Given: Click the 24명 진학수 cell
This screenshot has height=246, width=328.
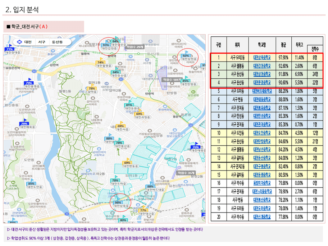Looking at the screenshot, I should (315, 74).
